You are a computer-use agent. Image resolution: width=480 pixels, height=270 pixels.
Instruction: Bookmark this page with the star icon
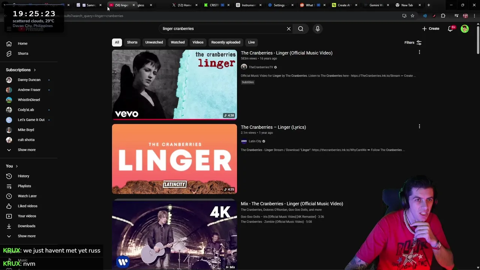pyautogui.click(x=412, y=16)
